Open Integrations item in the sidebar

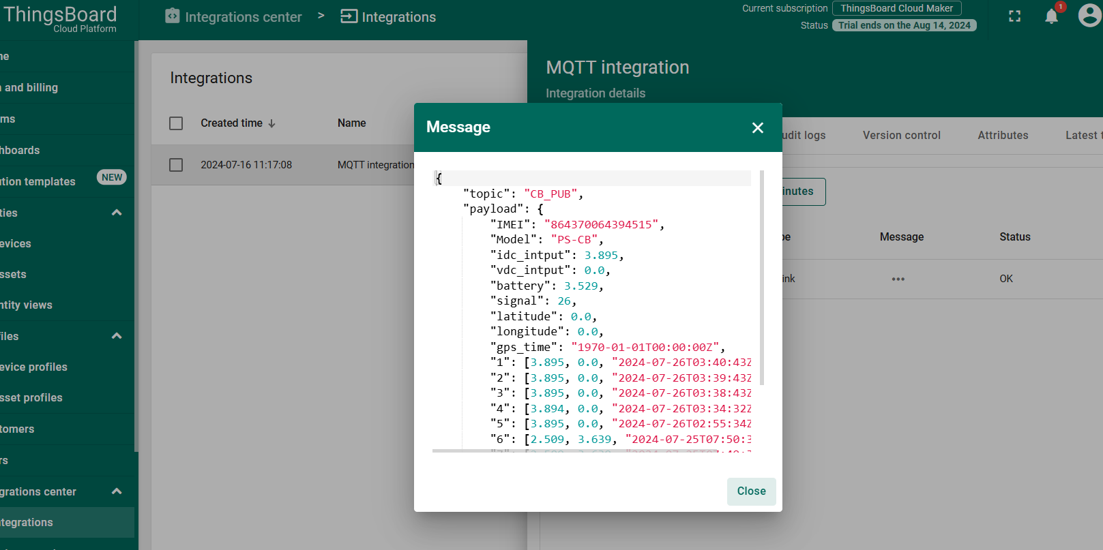(67, 523)
